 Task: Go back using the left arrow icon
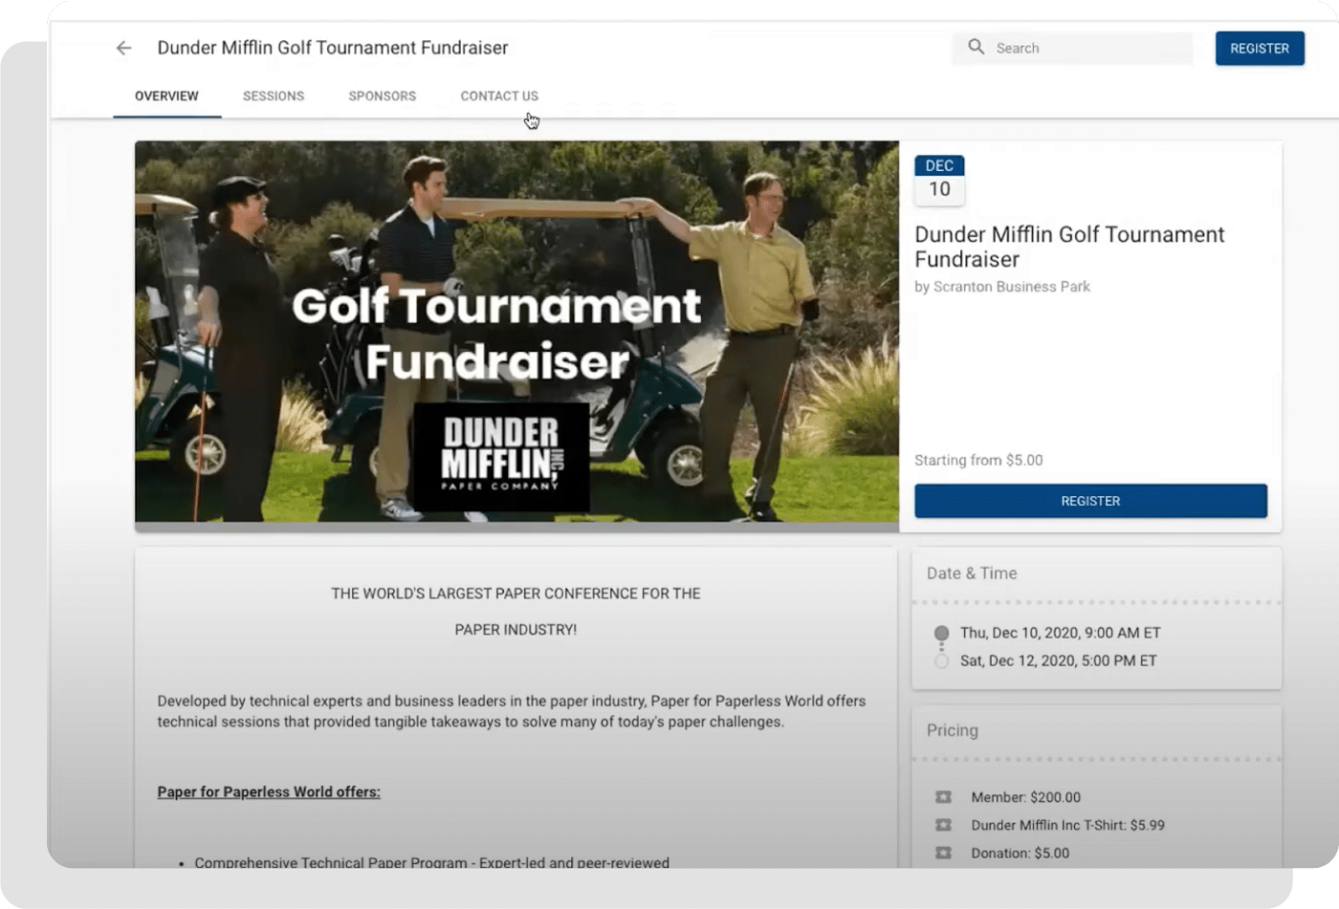pos(123,48)
